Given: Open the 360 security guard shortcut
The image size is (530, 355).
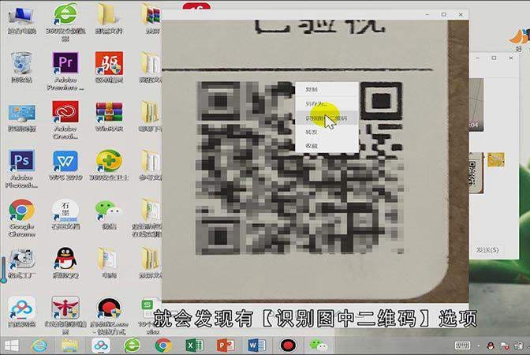Looking at the screenshot, I should (109, 165).
